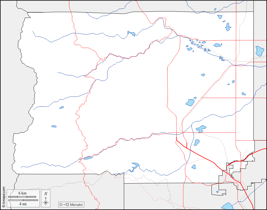This screenshot has width=267, height=210.
Task: Click the lake in the bottom-right corner
Action: pyautogui.click(x=227, y=206)
